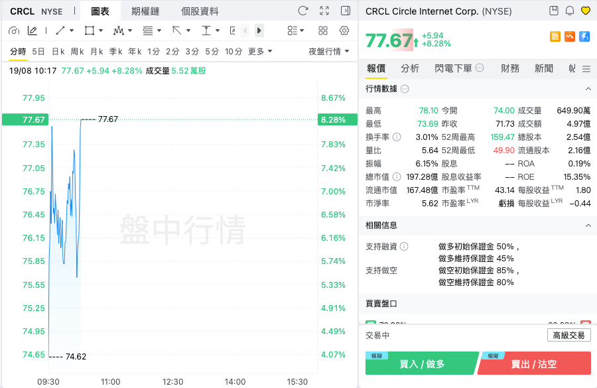Image resolution: width=597 pixels, height=388 pixels.
Task: Select the rectangle shape tool
Action: point(90,31)
